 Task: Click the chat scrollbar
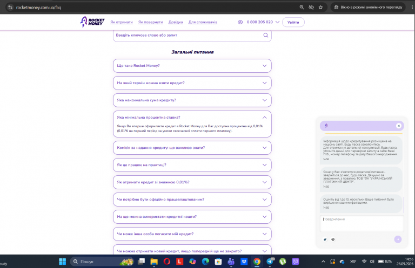click(404, 204)
